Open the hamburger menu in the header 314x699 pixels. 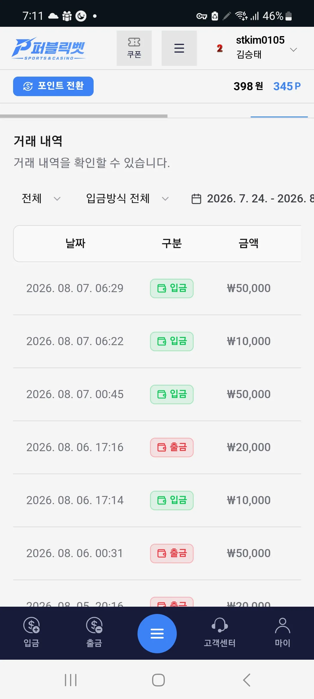[x=179, y=48]
